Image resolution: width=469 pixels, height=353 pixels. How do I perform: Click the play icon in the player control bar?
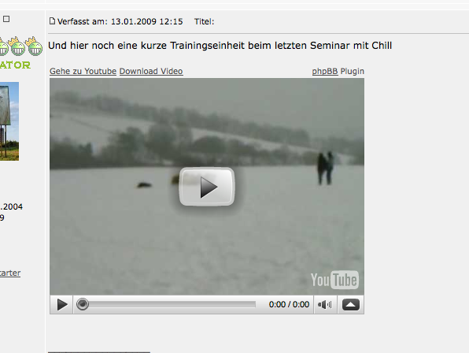pos(62,305)
